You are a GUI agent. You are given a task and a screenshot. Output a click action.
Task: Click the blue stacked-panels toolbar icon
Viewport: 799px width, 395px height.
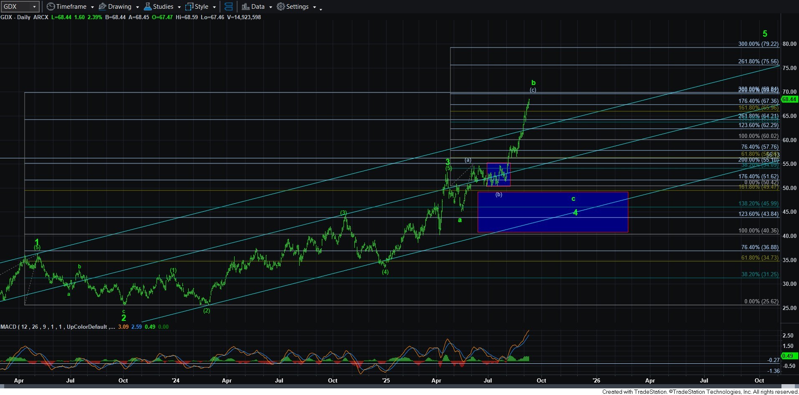click(228, 7)
